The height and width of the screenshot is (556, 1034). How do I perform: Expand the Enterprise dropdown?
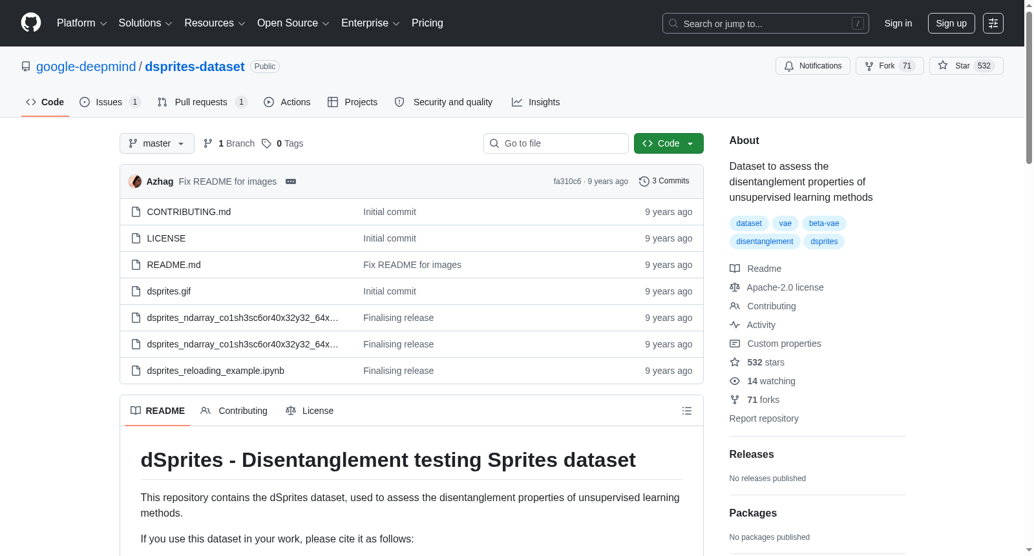(370, 23)
